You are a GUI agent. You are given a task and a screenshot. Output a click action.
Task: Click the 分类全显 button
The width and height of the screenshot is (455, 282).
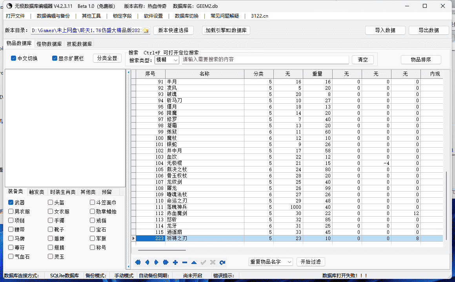[x=107, y=58]
